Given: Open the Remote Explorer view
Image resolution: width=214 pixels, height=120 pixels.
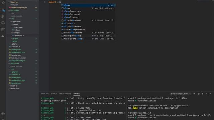Looking at the screenshot, I should (3, 23).
